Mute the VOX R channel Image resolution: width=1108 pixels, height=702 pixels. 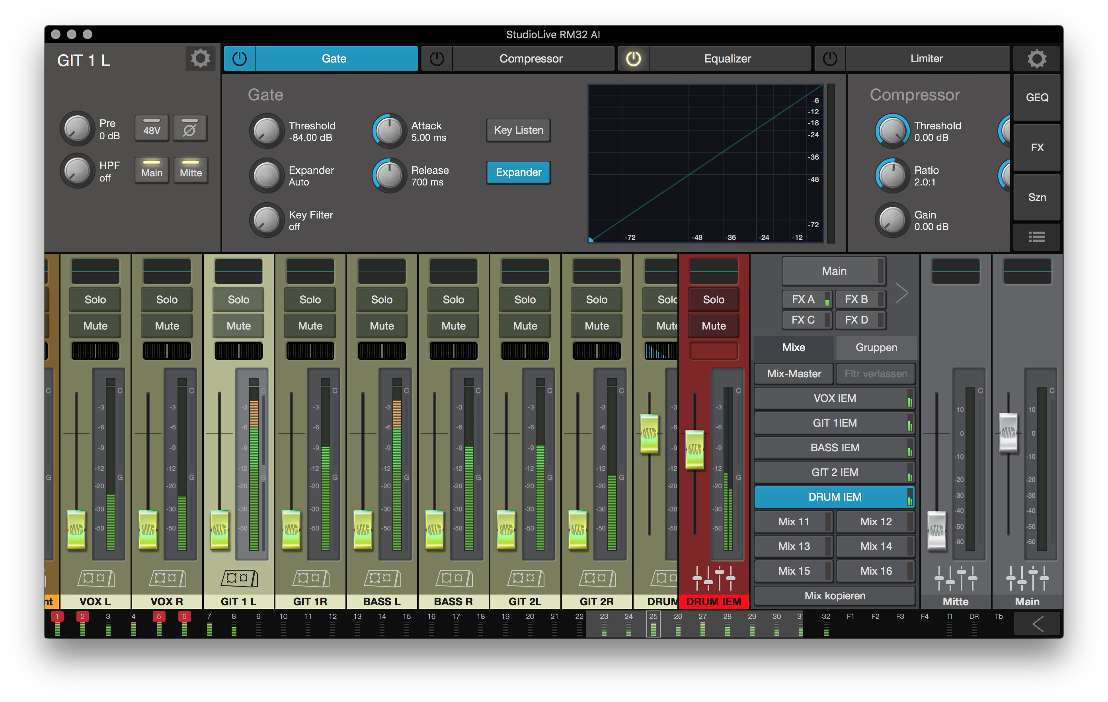pyautogui.click(x=167, y=326)
